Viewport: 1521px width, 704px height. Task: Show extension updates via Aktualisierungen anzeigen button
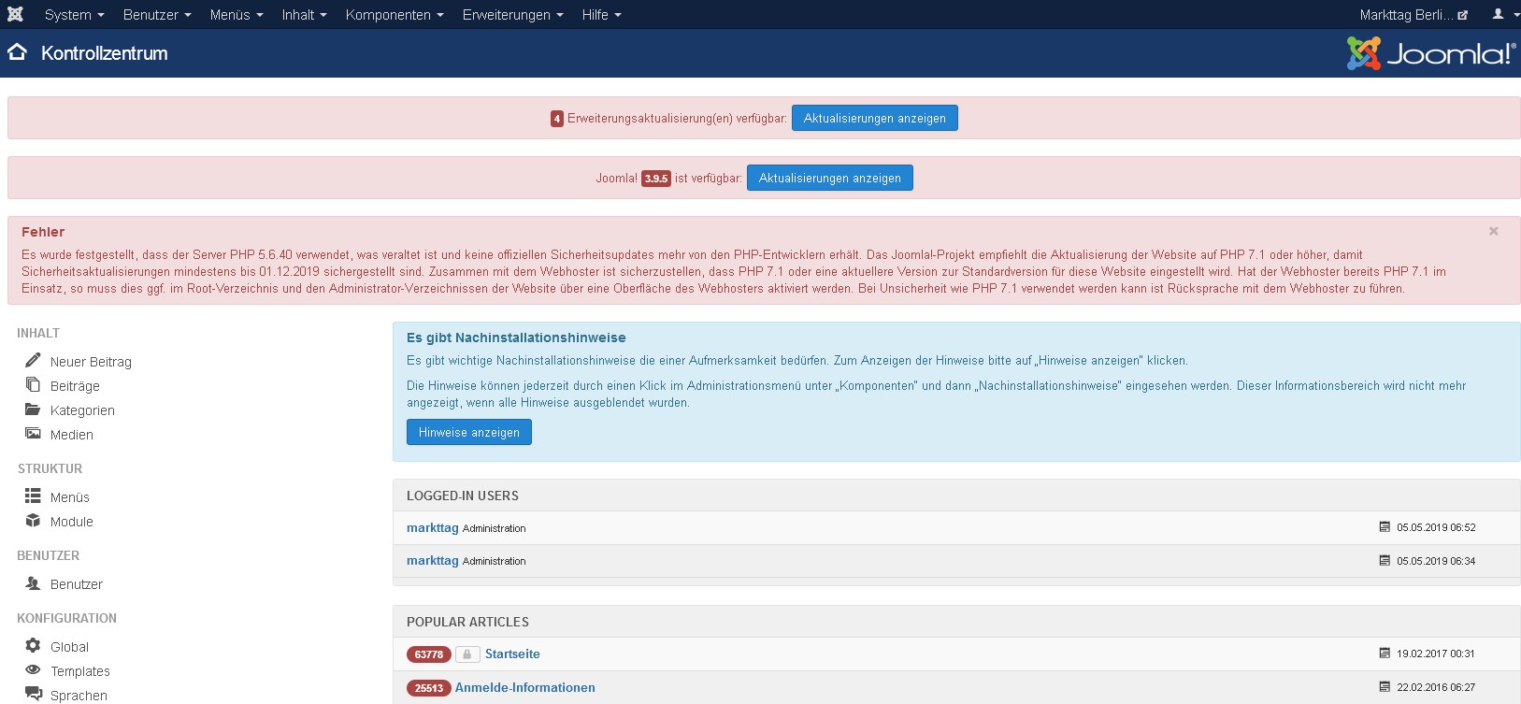pyautogui.click(x=874, y=118)
